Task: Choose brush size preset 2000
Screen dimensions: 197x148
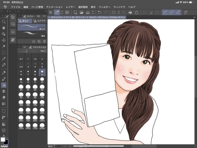Action: click(42, 127)
